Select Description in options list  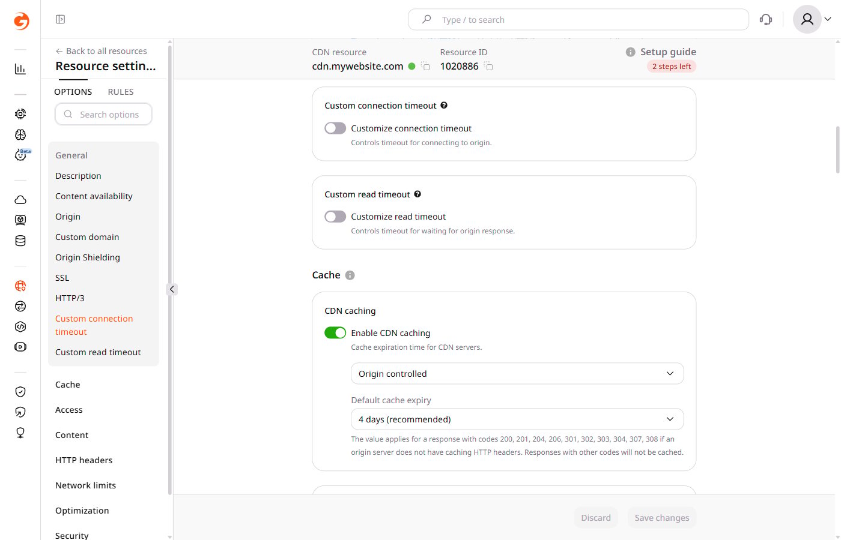(x=78, y=176)
